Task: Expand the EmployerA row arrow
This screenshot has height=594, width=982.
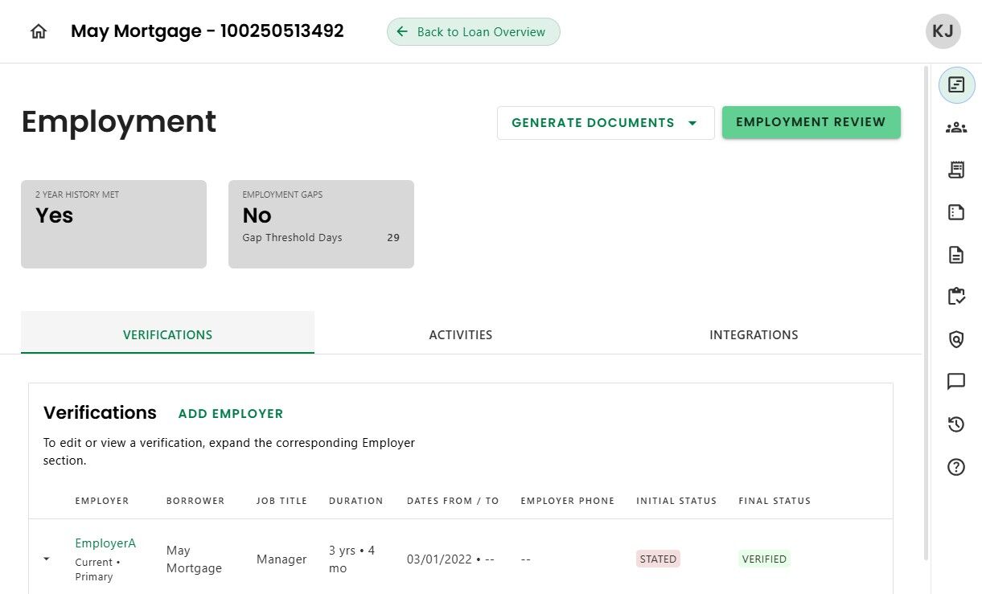Action: pos(47,559)
